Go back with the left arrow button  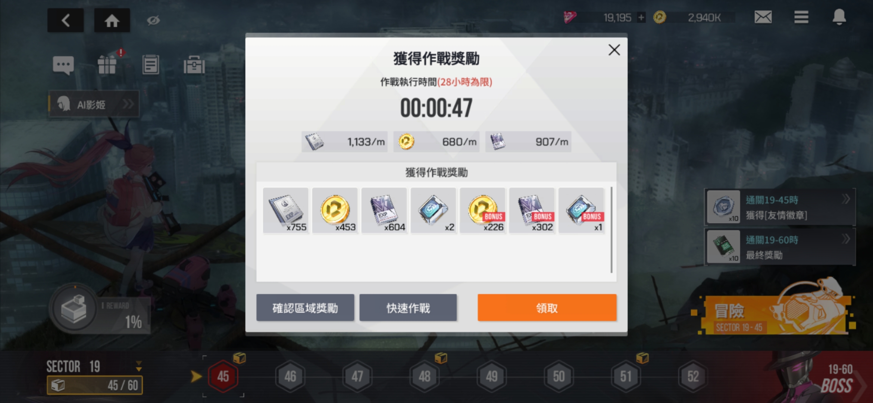(65, 20)
